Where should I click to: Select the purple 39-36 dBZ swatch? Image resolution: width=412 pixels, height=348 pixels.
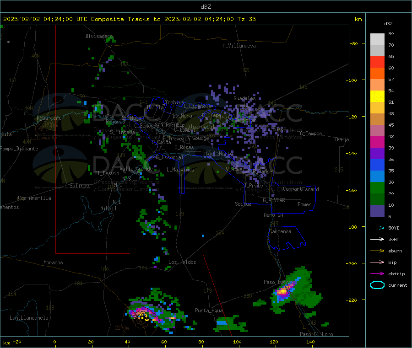click(377, 154)
